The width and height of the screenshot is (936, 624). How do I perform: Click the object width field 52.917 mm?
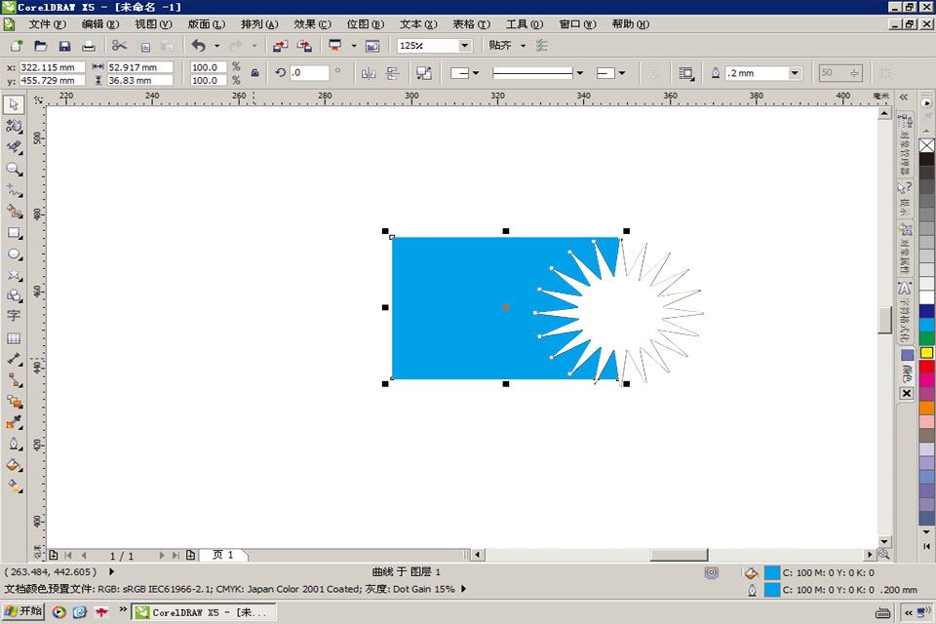[140, 67]
